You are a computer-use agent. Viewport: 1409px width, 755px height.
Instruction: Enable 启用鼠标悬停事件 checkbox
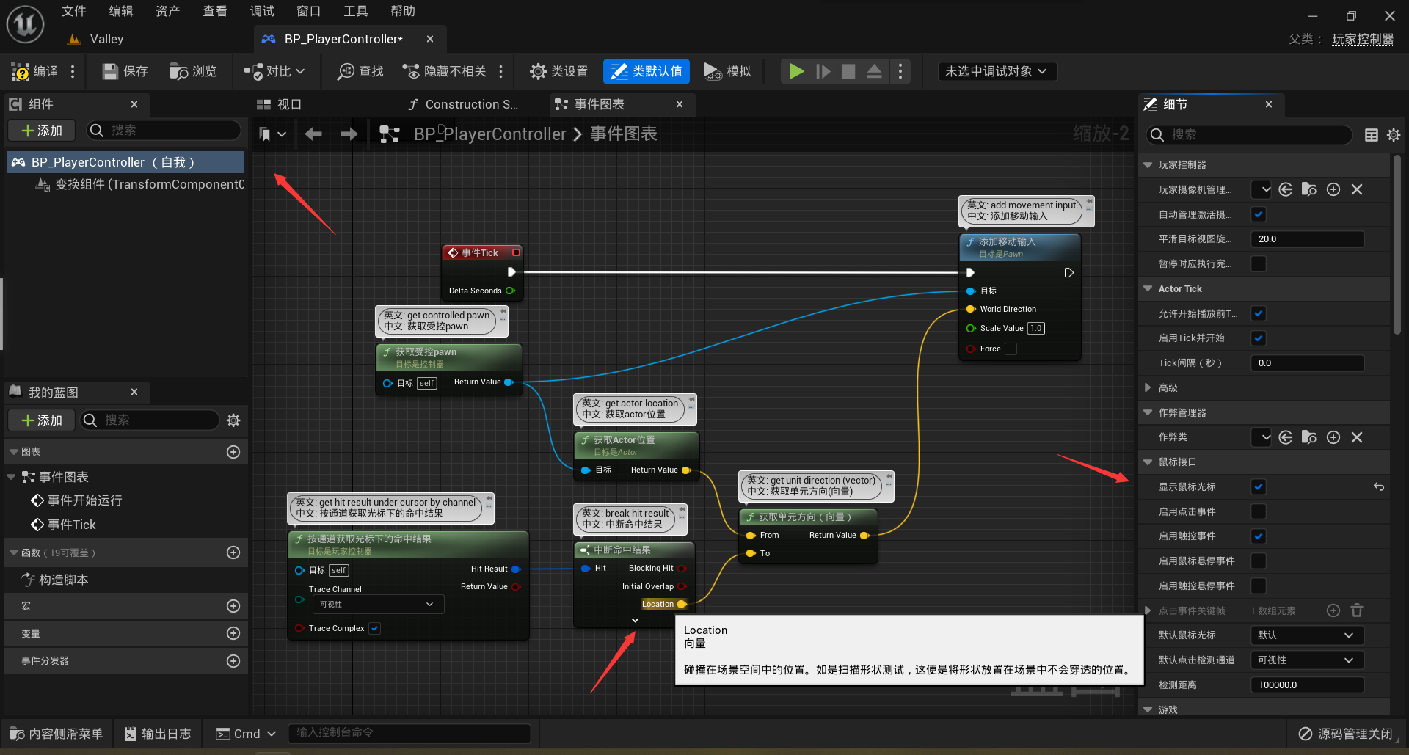(1259, 561)
